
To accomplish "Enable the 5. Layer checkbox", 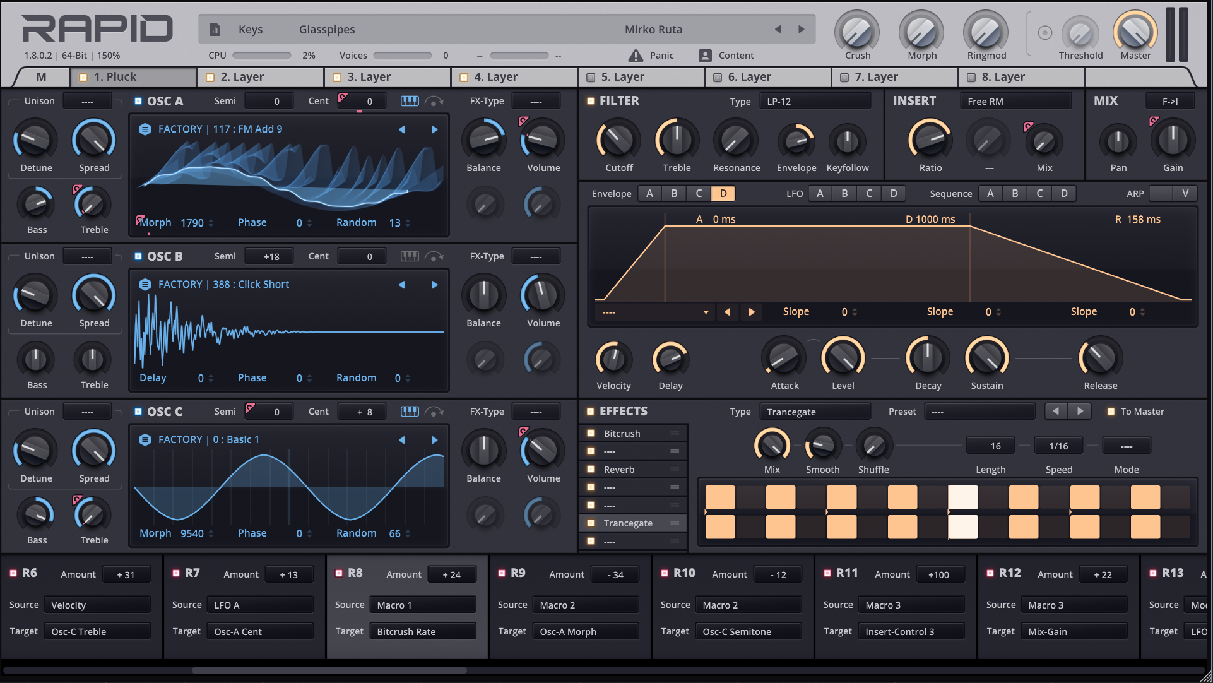I will [x=591, y=78].
